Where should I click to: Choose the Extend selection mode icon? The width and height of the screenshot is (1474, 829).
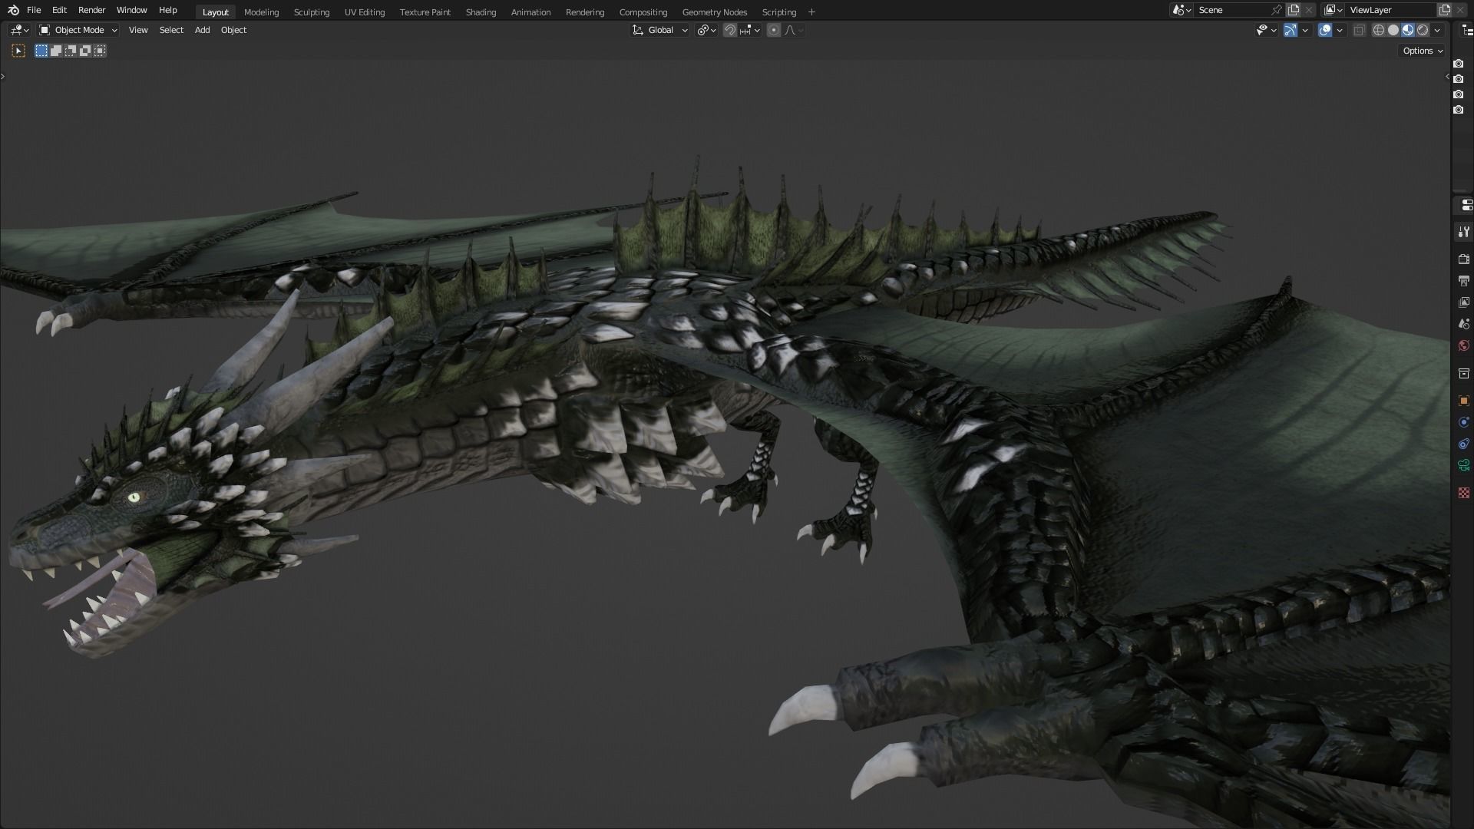56,51
